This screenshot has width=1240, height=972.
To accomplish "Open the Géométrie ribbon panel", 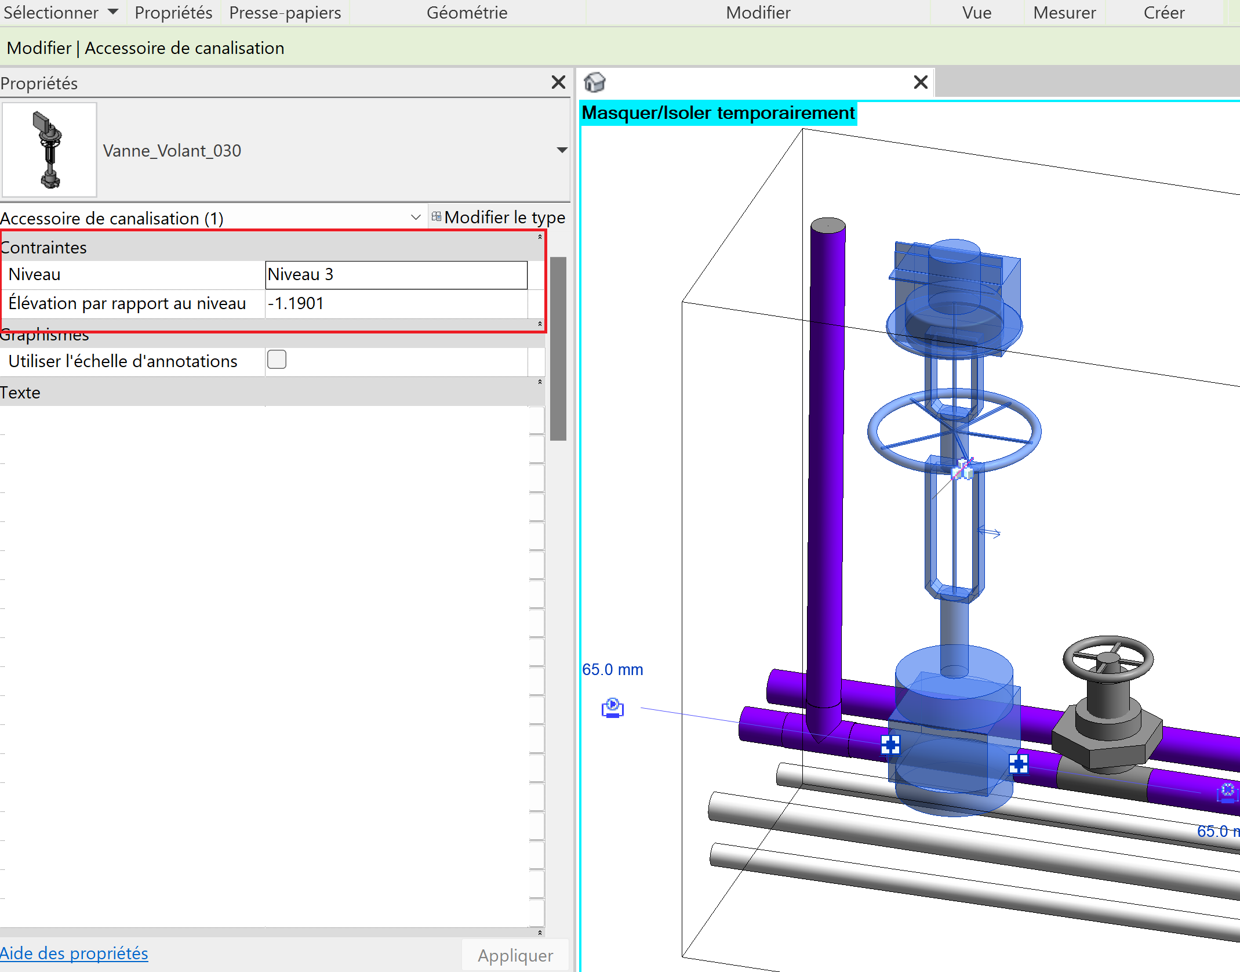I will coord(467,12).
